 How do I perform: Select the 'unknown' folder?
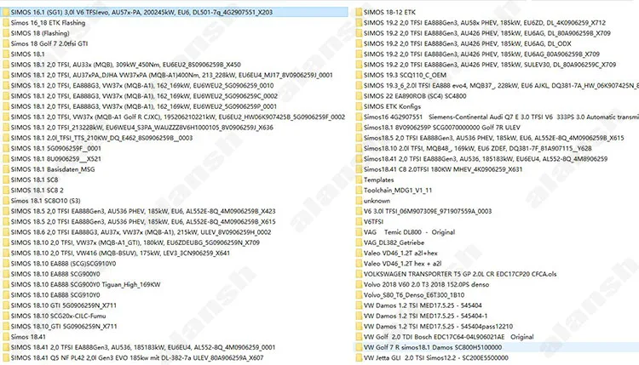[377, 201]
